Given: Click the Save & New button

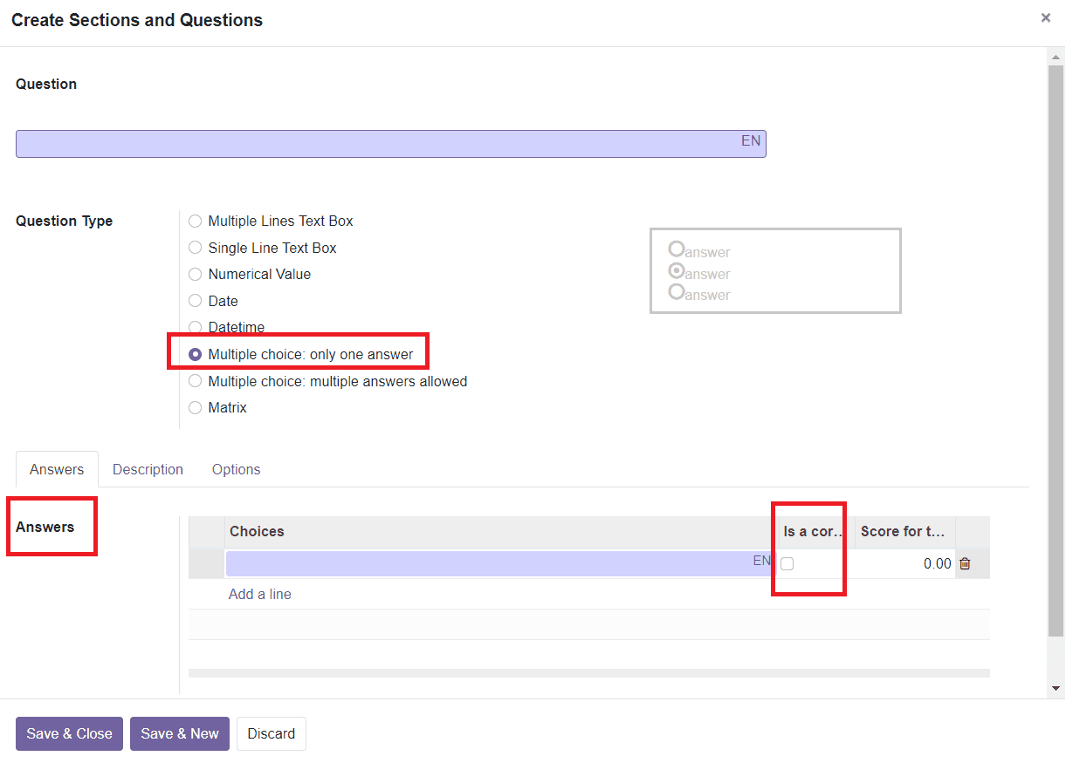Looking at the screenshot, I should [179, 733].
